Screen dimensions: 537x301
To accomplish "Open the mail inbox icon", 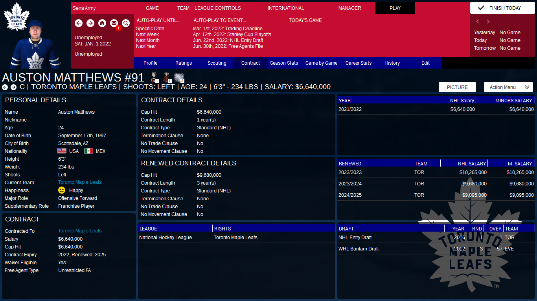I will (114, 23).
